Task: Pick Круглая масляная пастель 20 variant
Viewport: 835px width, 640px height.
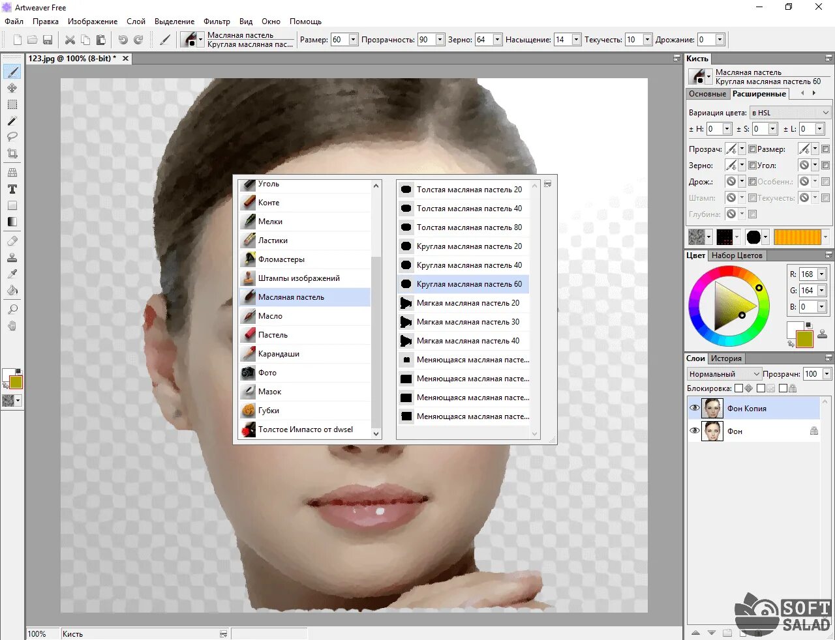Action: 463,246
